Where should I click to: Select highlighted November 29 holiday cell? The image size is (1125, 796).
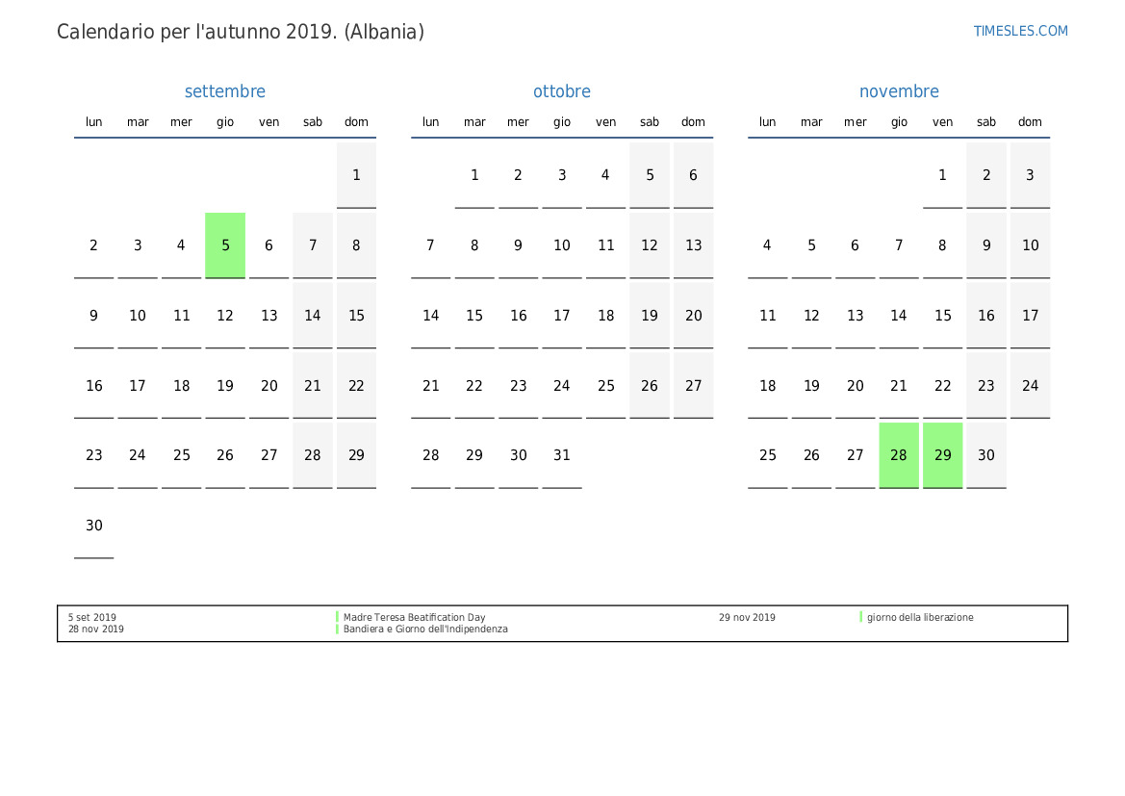(x=942, y=455)
